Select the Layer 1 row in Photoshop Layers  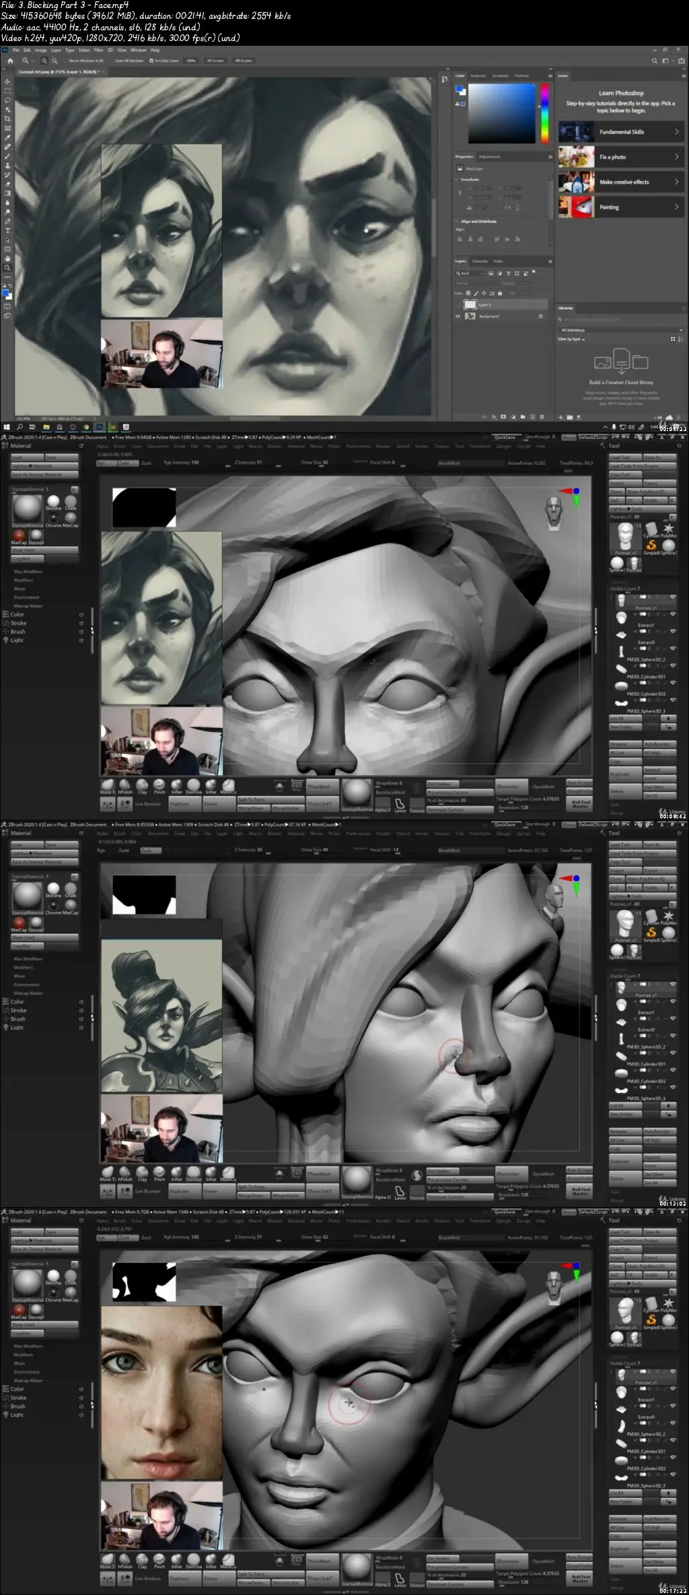[x=499, y=305]
